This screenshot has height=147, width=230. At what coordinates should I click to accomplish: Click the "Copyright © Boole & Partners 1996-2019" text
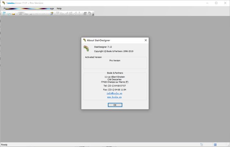point(114,51)
